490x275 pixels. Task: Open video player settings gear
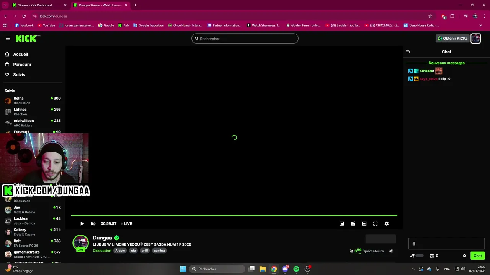pos(387,224)
